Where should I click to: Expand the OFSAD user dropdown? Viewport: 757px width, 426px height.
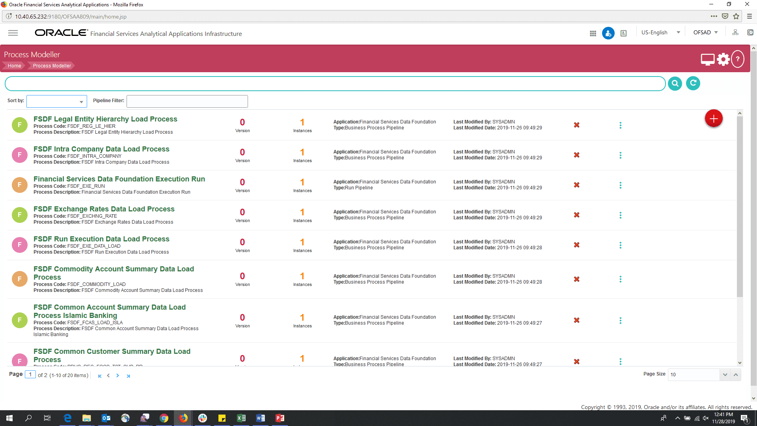[x=705, y=33]
